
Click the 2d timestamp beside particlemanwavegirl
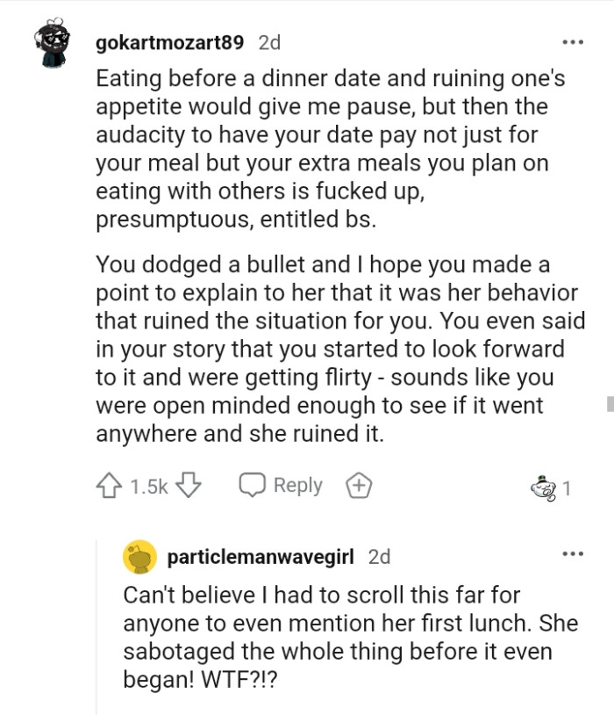point(377,556)
